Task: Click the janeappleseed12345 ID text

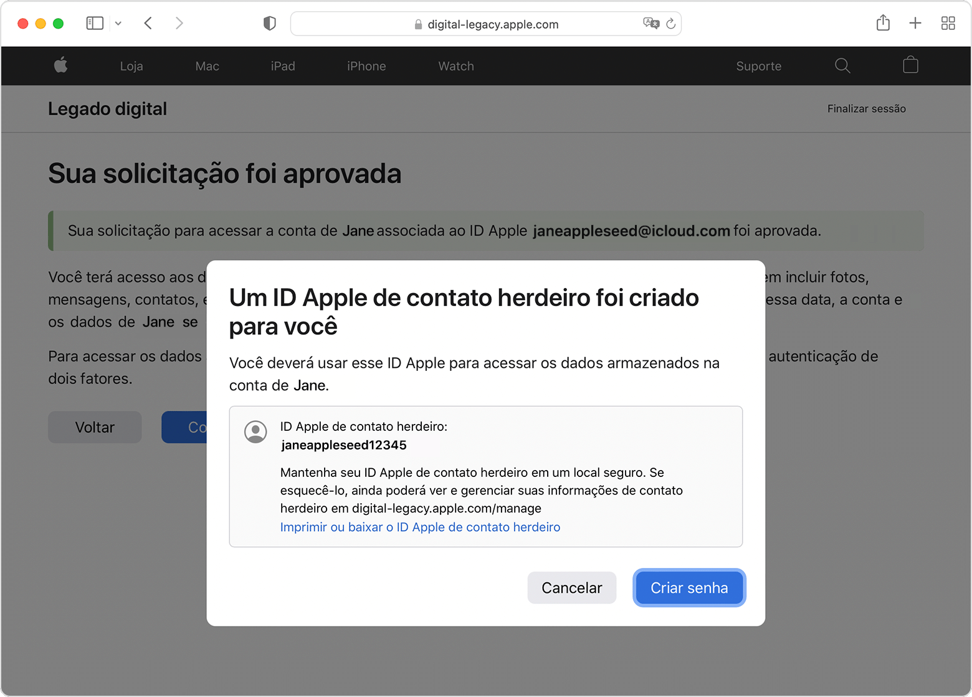Action: point(344,445)
